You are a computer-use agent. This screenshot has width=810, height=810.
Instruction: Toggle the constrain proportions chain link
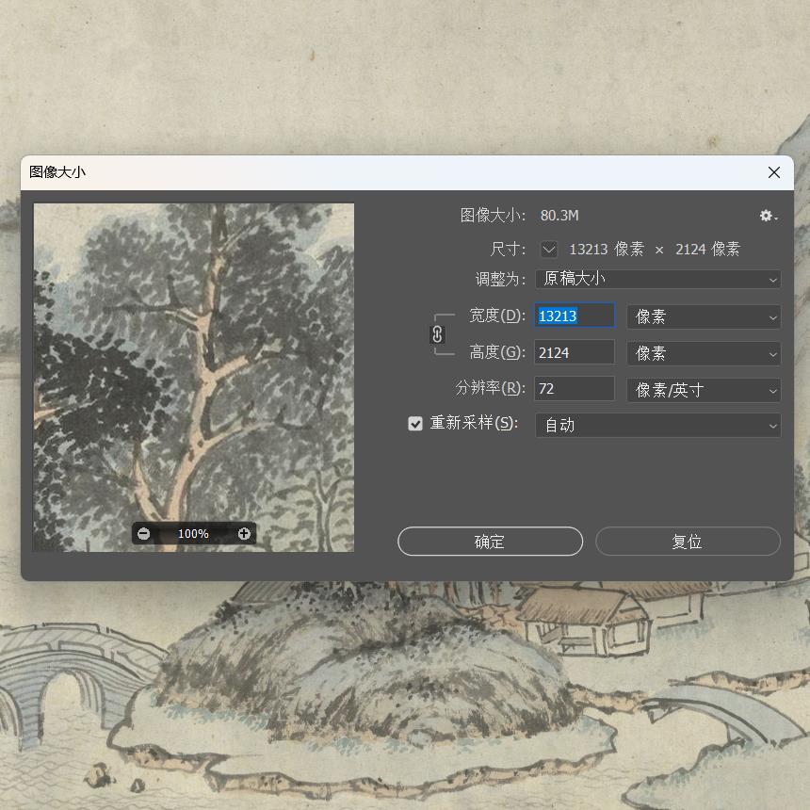[x=437, y=334]
